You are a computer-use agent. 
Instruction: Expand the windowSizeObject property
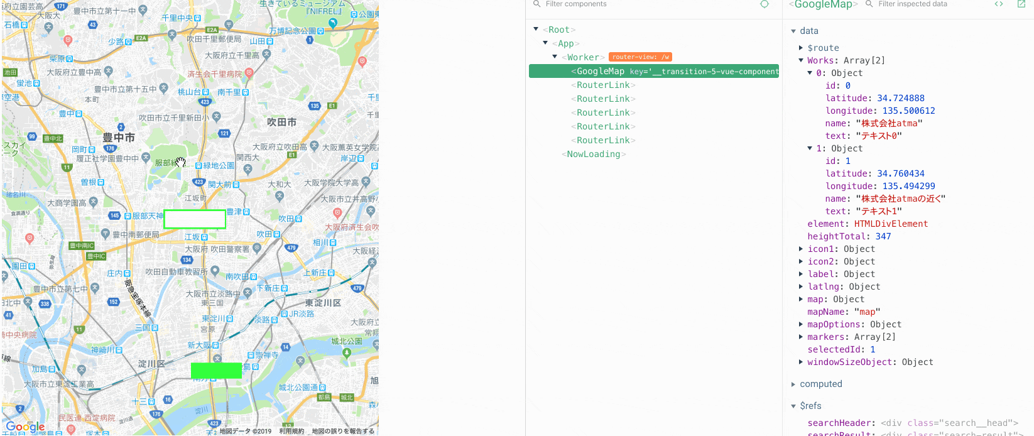click(x=801, y=362)
